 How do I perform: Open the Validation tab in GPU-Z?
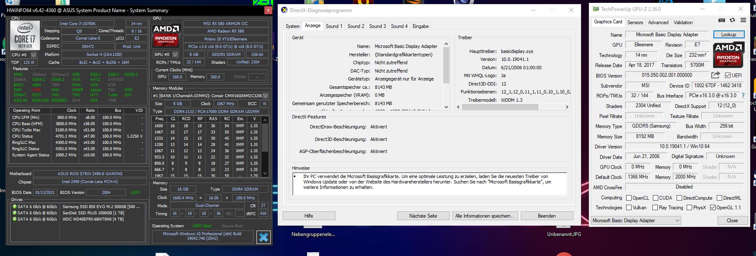683,23
